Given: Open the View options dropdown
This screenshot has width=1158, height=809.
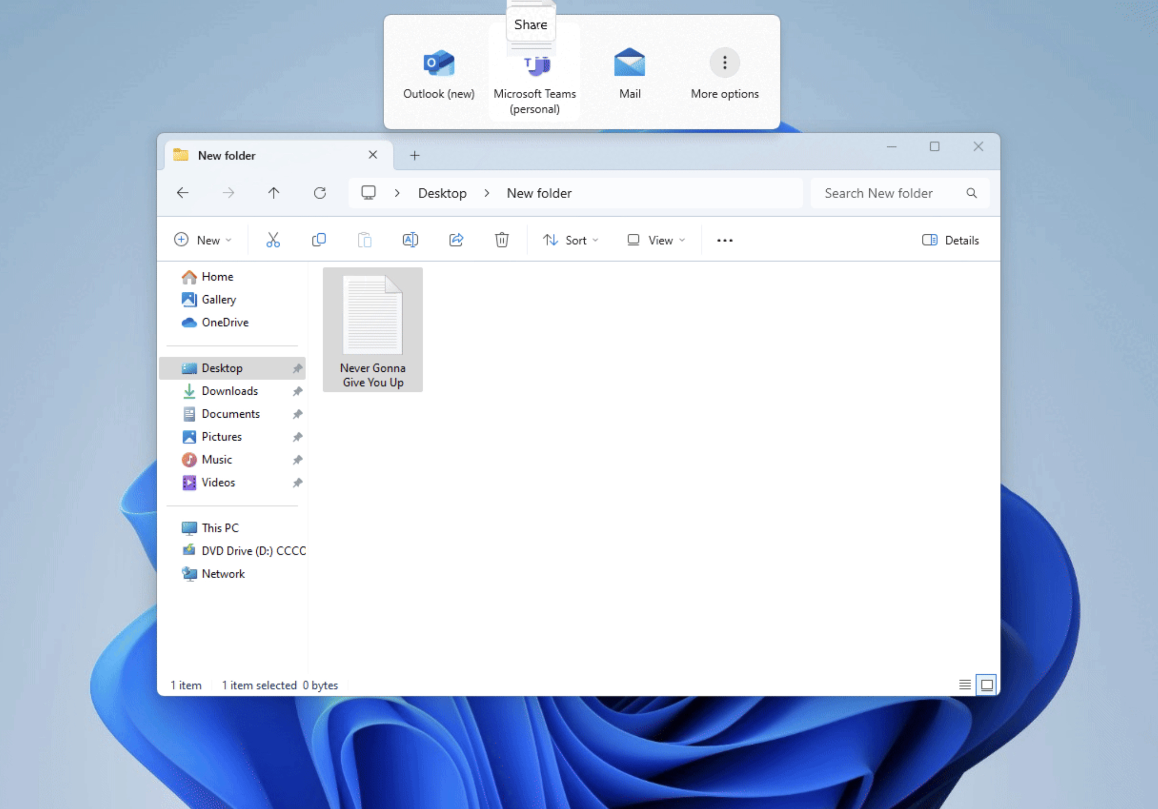Looking at the screenshot, I should tap(655, 240).
